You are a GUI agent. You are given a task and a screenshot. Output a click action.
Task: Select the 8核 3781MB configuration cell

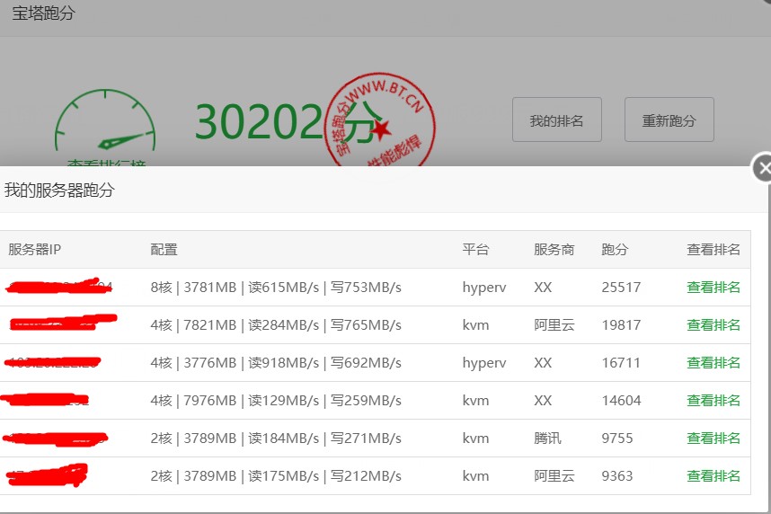point(276,288)
